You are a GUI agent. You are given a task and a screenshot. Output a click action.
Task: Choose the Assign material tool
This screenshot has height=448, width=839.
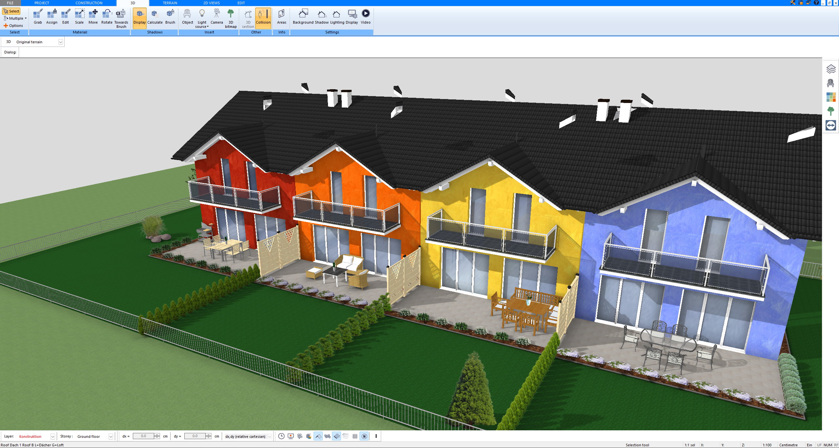pyautogui.click(x=51, y=17)
